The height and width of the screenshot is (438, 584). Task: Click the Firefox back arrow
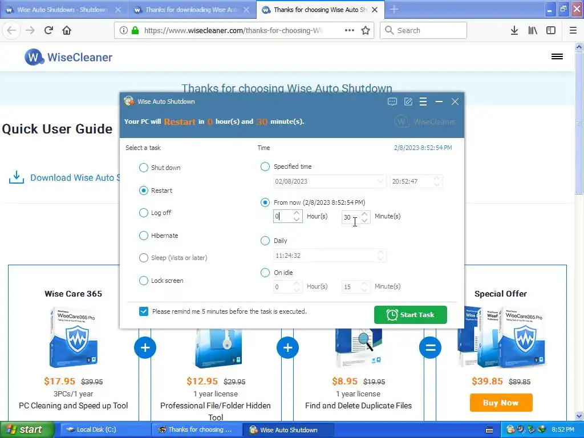(x=11, y=30)
